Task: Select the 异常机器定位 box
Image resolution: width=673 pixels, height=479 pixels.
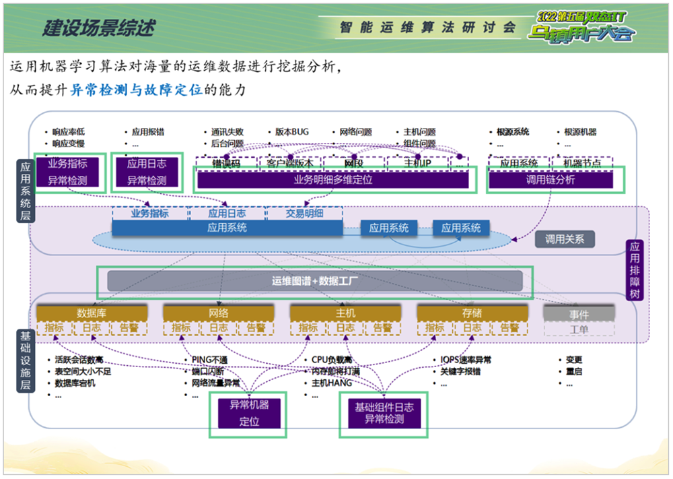Action: click(249, 413)
